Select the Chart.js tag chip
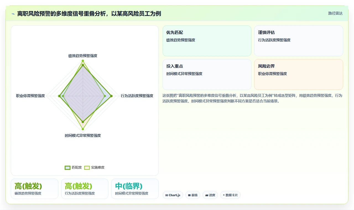Viewport: 354px width, 210px height. click(x=173, y=195)
